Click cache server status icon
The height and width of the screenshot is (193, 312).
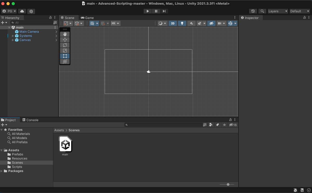(302, 190)
